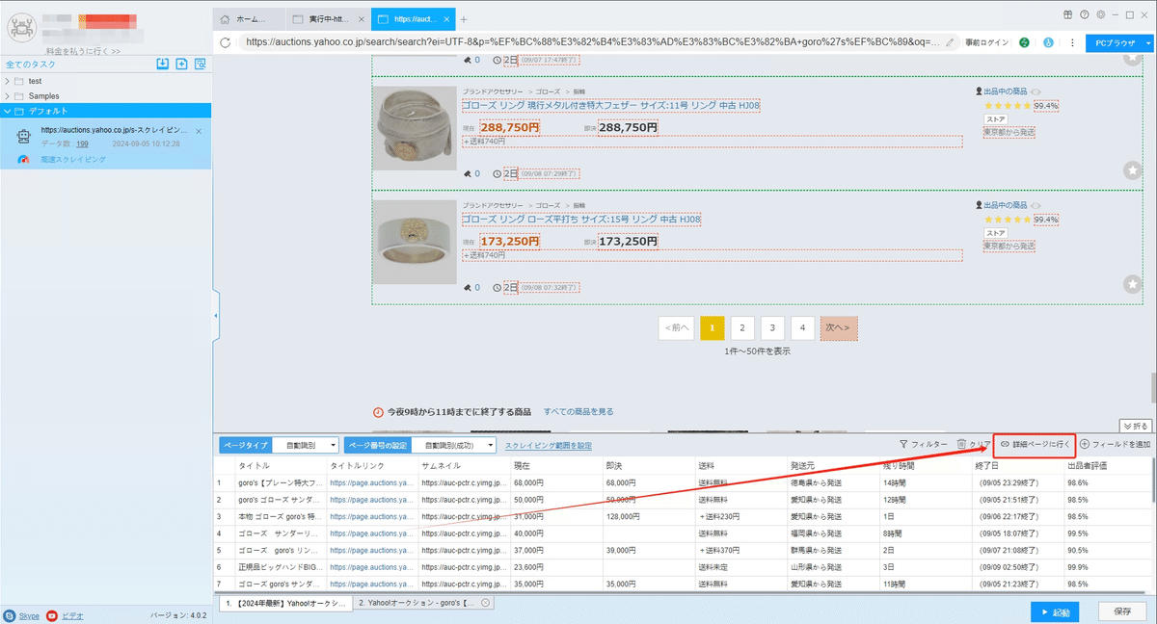The width and height of the screenshot is (1157, 624).
Task: Click the データ数 199 count link
Action: coord(82,143)
